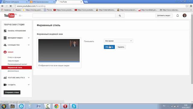Screen dimensions: 193x109
Task: Click the YouTube logo
Action: coord(9,15)
